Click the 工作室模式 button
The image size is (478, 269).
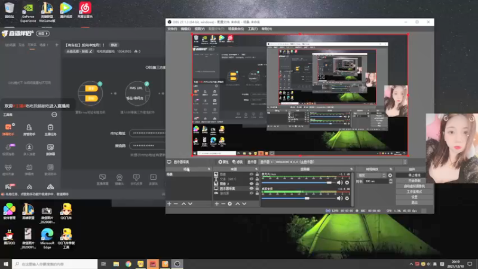414,191
